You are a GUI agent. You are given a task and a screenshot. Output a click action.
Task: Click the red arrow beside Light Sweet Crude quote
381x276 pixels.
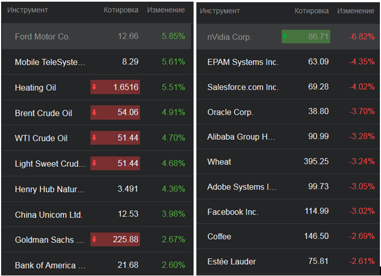tap(94, 163)
